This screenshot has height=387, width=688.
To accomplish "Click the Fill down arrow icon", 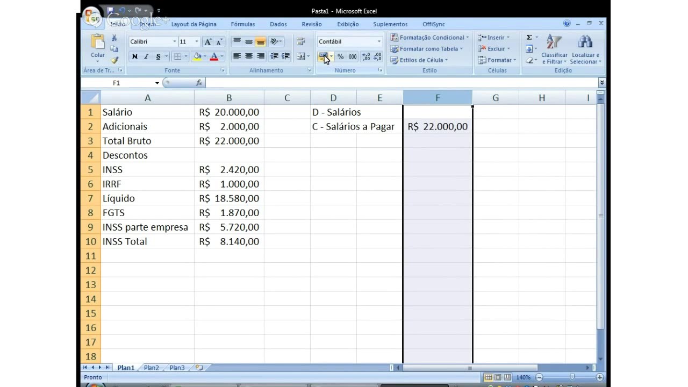I will tap(529, 49).
